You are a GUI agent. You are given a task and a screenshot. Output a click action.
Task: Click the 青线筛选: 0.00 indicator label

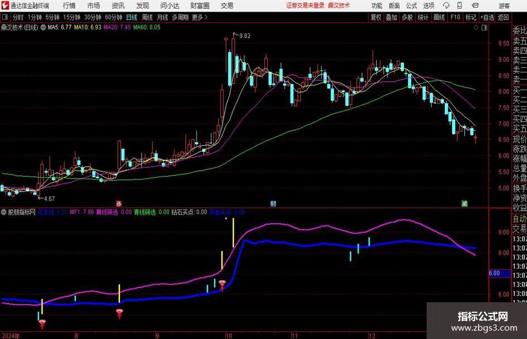pos(152,212)
